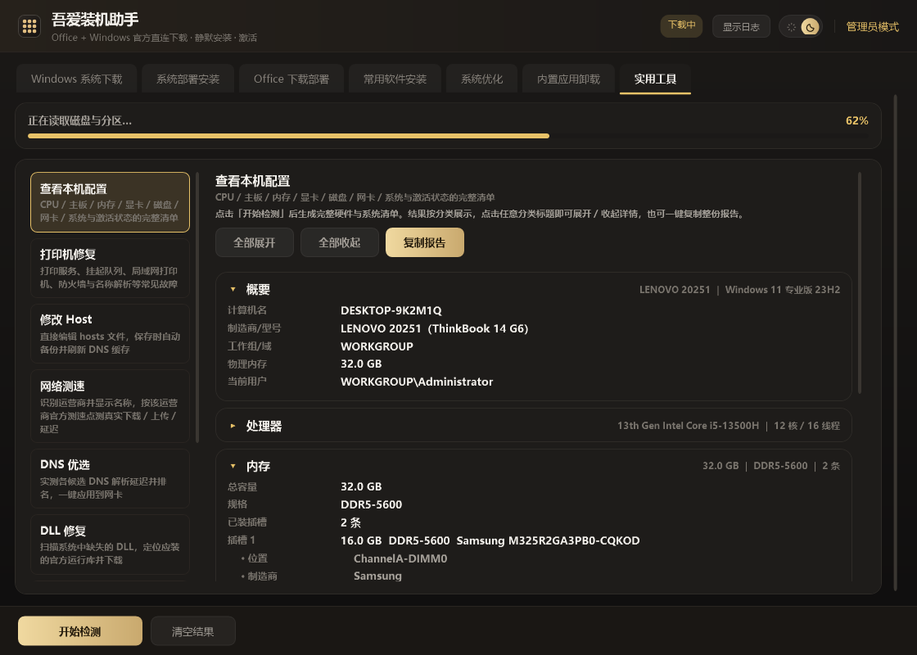Collapse the 内存 section triangle
The width and height of the screenshot is (917, 655).
pyautogui.click(x=233, y=466)
